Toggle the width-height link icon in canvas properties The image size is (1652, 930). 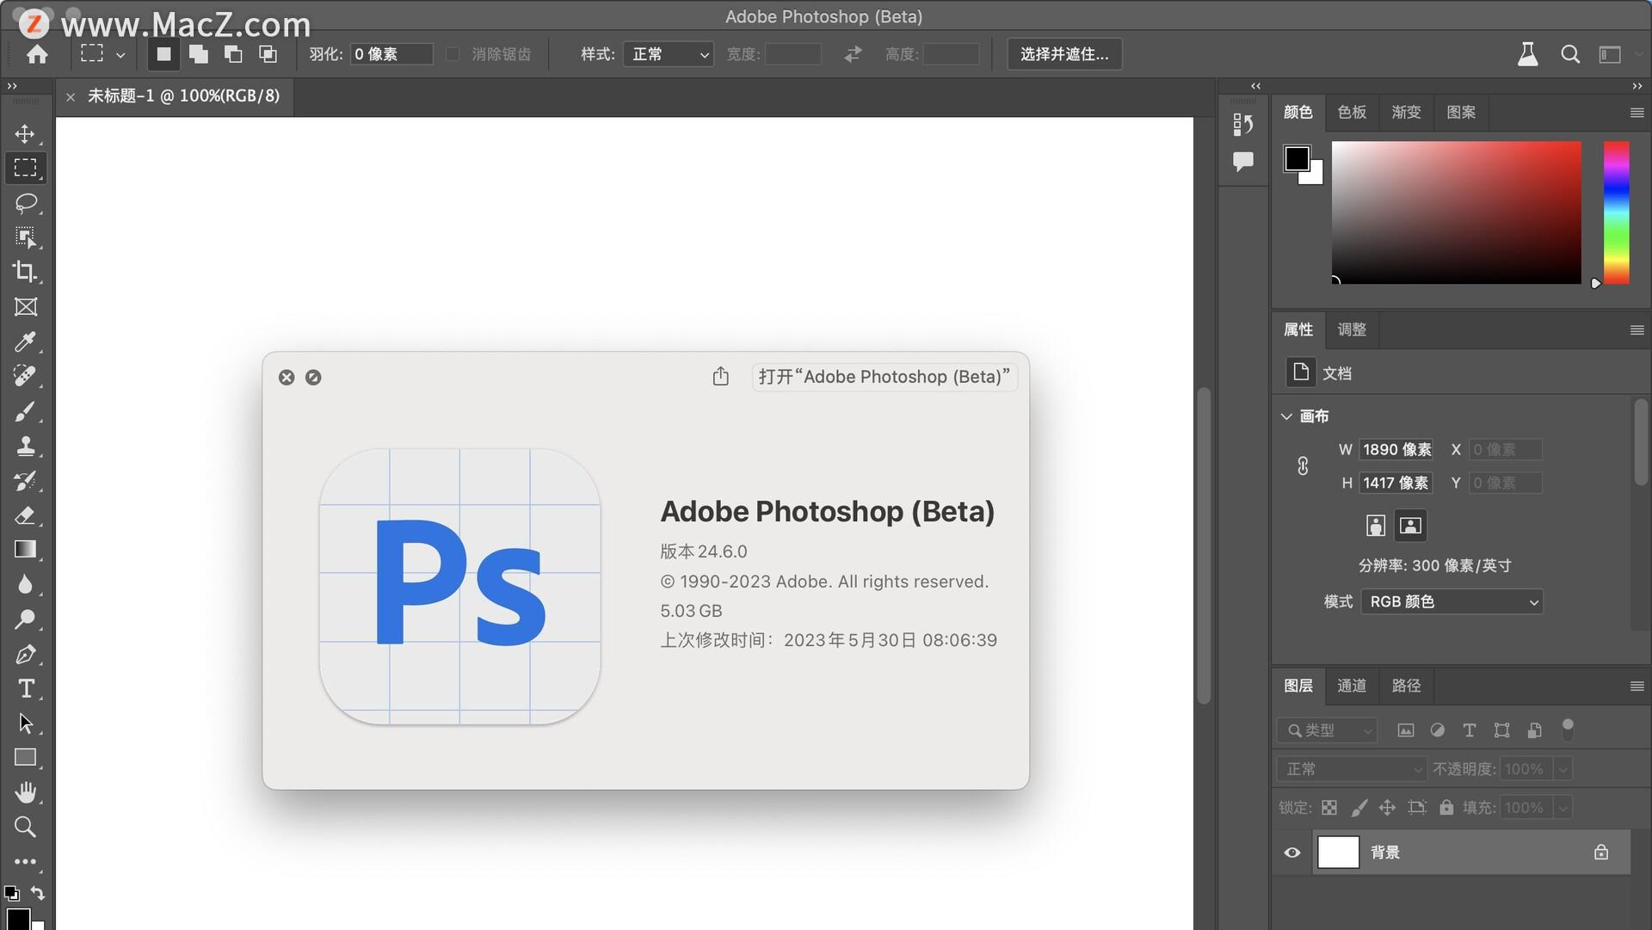pyautogui.click(x=1303, y=466)
